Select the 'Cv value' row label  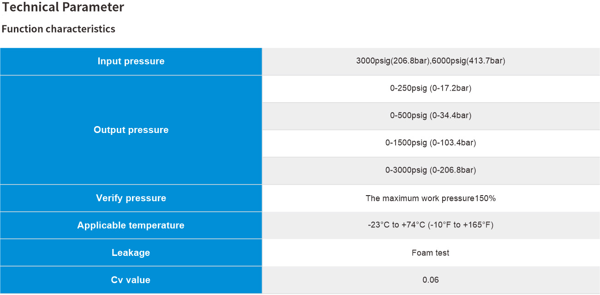[x=131, y=280]
